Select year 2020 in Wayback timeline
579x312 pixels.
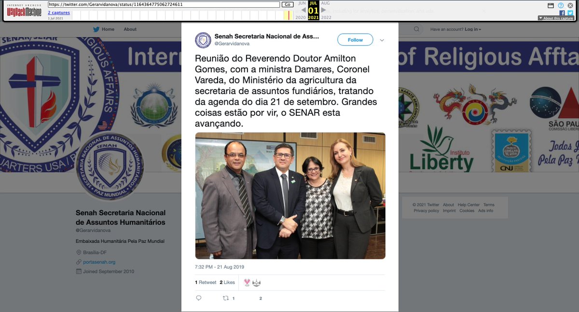point(300,17)
